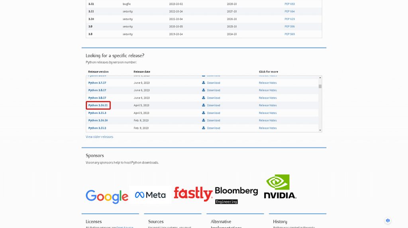Click the Python 3.11.2 version link
Viewport: 408px width, 228px height.
coord(97,128)
